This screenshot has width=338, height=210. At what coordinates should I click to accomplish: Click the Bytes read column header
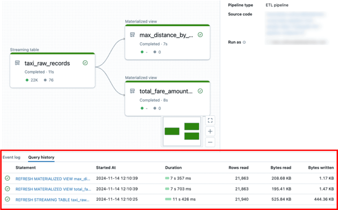[x=281, y=167]
